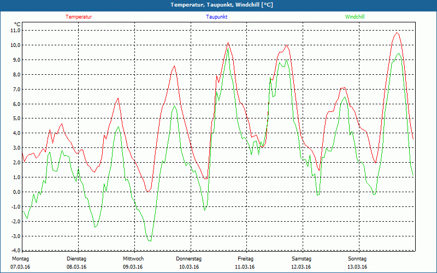The width and height of the screenshot is (437, 273).
Task: Click the 0,0 y-axis value
Action: 16,192
